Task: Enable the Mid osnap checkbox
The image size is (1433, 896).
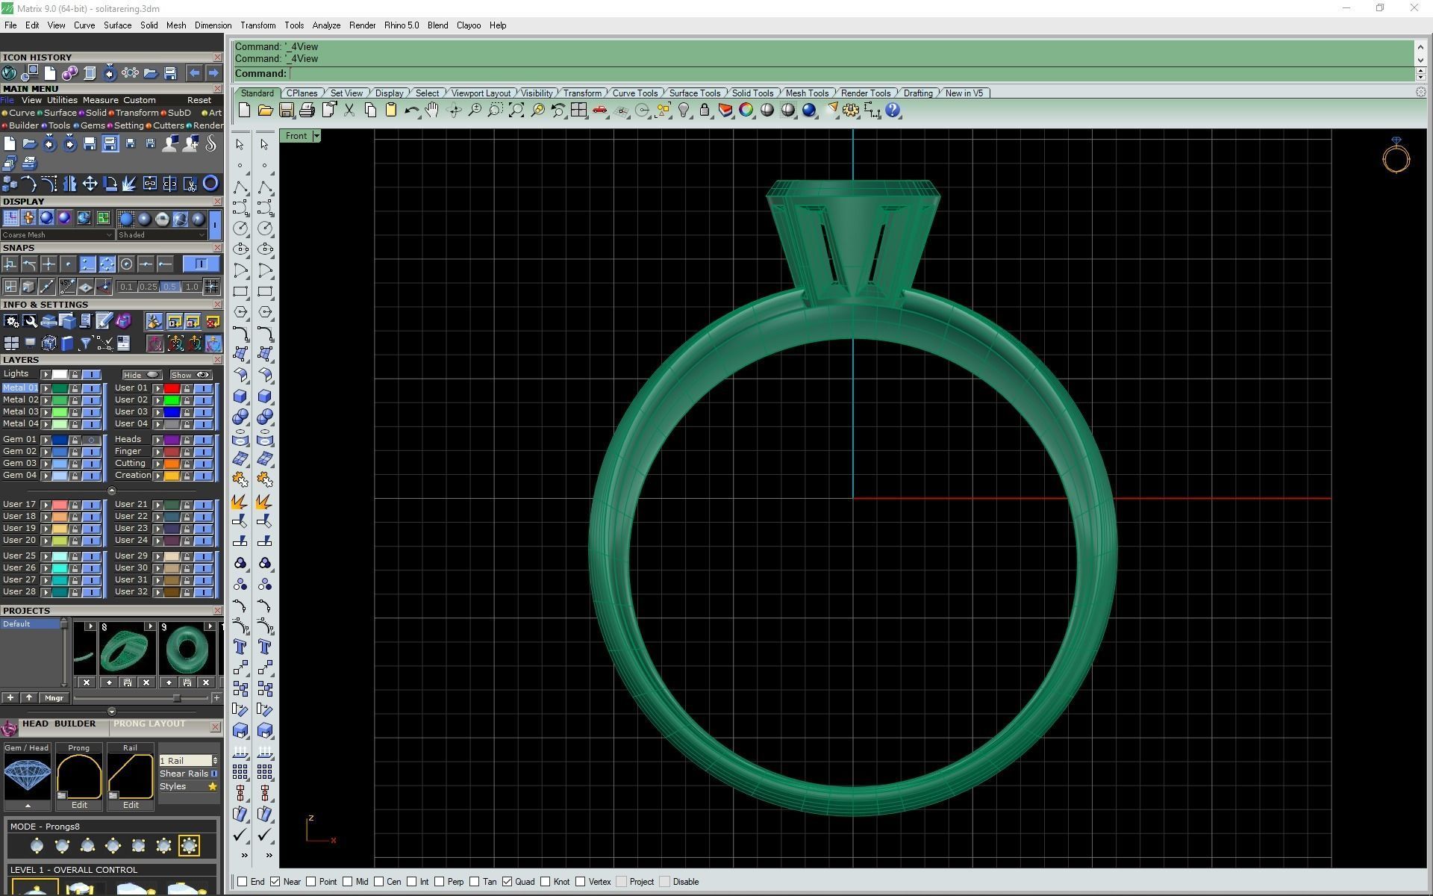Action: tap(348, 882)
